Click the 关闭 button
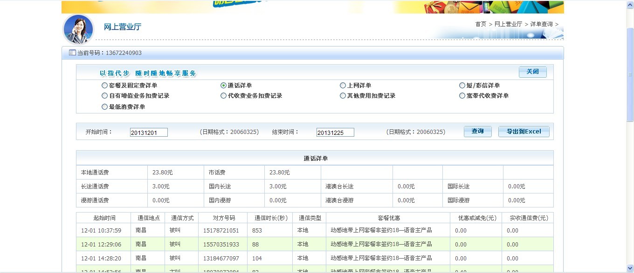Viewport: 634px width, 273px height. [x=532, y=72]
